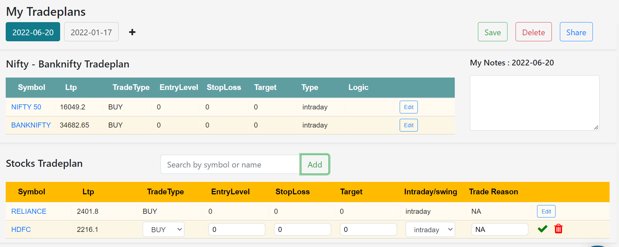
Task: Select BANKNIFTY Ltp value 34682.65
Action: 75,125
